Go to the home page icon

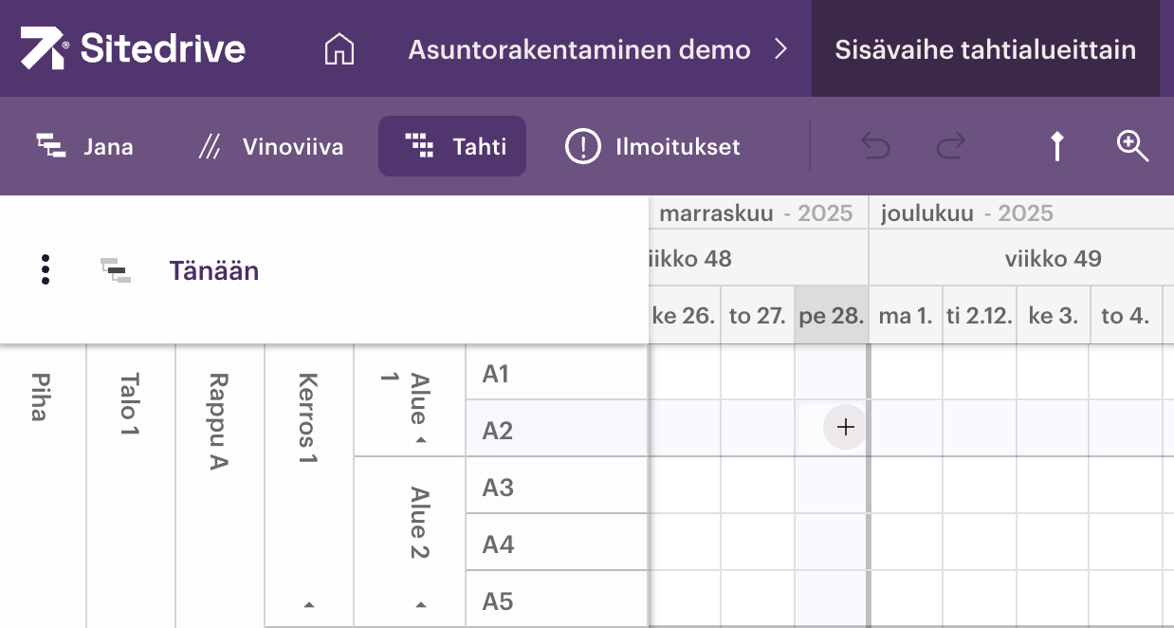[339, 49]
